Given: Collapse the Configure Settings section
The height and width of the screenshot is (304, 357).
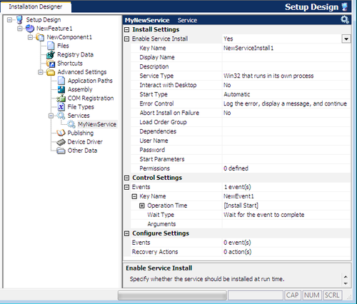Looking at the screenshot, I should click(127, 233).
